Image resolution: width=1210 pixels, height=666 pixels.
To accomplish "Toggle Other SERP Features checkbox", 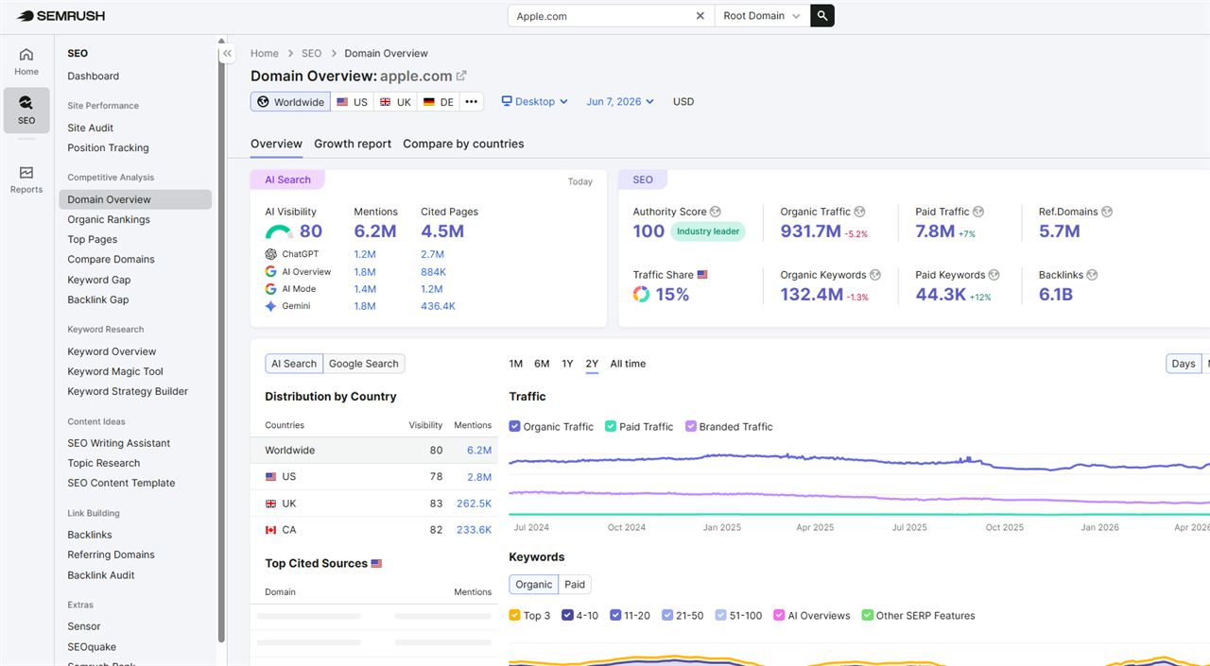I will (x=868, y=615).
